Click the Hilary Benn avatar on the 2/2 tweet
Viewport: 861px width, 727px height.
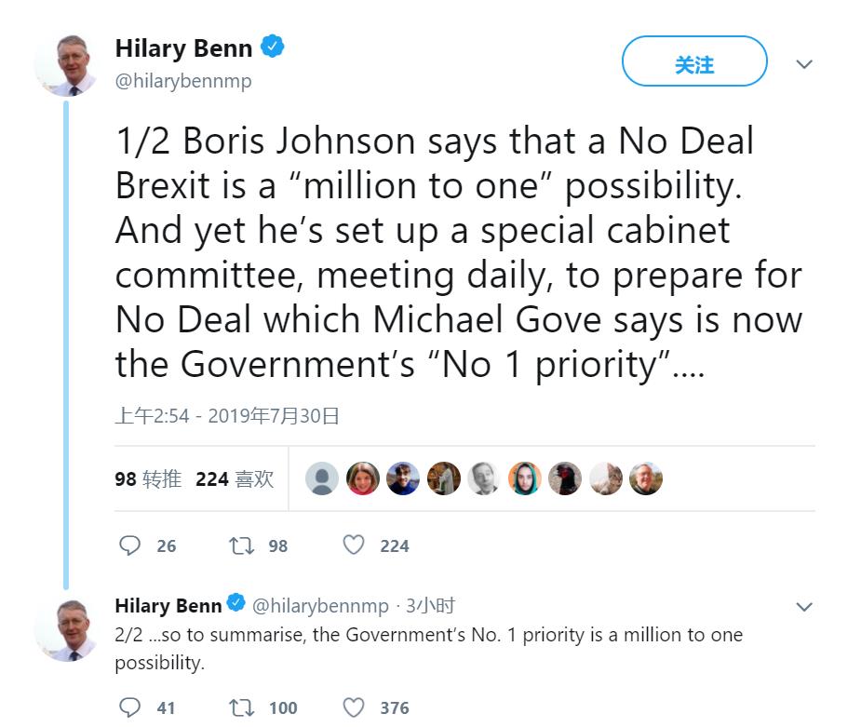(x=66, y=630)
